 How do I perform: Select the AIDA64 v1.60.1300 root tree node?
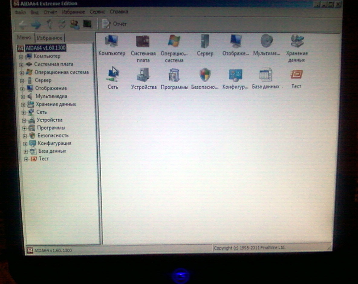point(45,48)
